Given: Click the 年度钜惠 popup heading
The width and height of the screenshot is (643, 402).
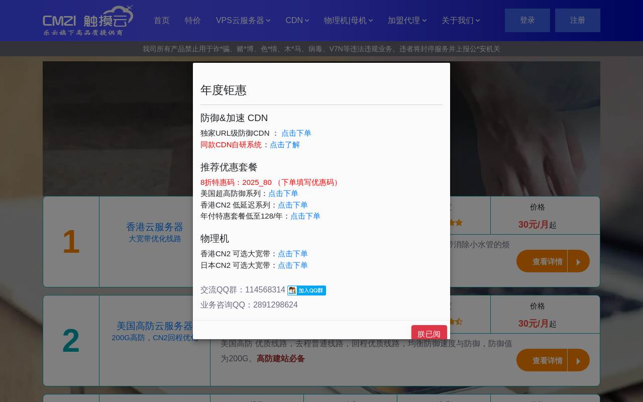Looking at the screenshot, I should (x=224, y=90).
